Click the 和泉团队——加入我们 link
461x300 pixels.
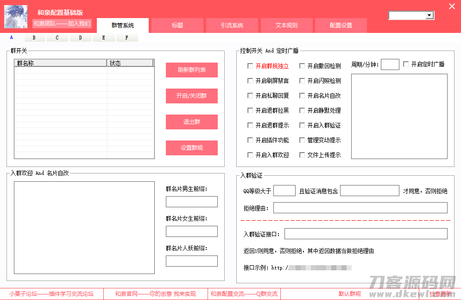(x=62, y=24)
